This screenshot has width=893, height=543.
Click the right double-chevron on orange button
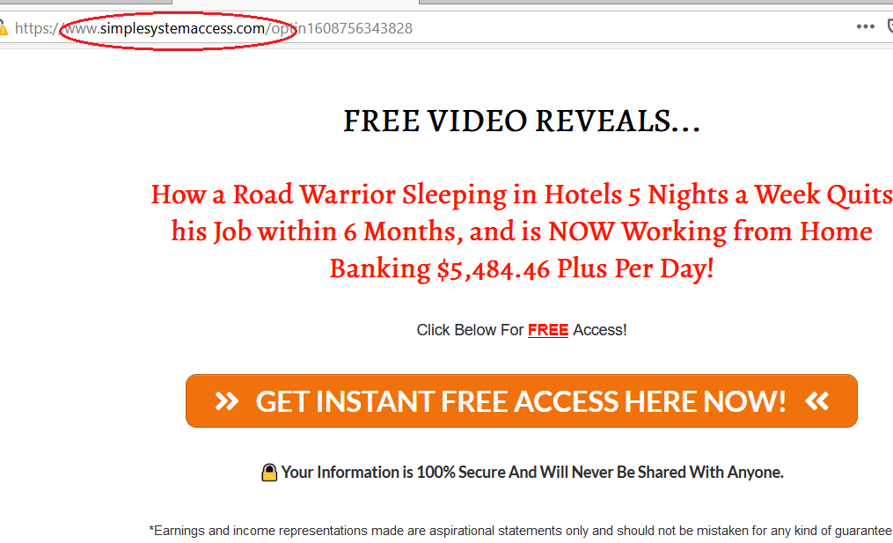[816, 401]
